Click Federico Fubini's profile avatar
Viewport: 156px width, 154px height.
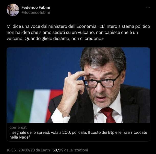13,10
